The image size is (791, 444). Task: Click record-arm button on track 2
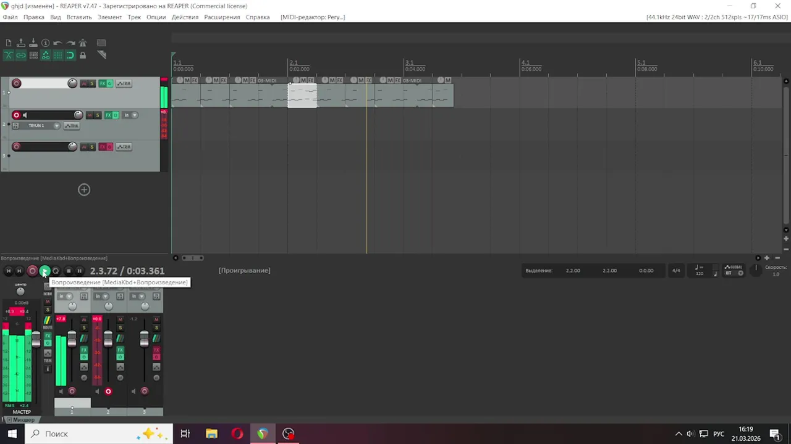[x=17, y=115]
